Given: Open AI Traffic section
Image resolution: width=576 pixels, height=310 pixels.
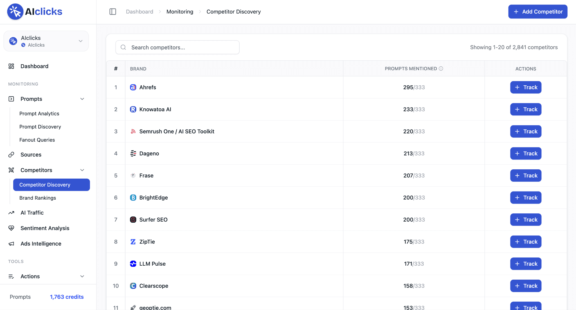Looking at the screenshot, I should click(x=32, y=213).
